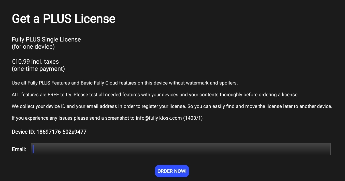Click the blinking cursor in Email field
This screenshot has width=345, height=181.
33,149
